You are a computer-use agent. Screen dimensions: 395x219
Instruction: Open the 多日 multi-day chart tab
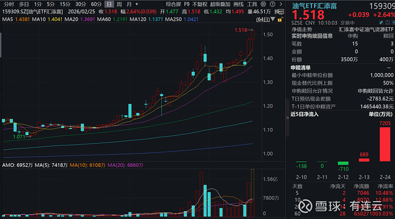24,4
